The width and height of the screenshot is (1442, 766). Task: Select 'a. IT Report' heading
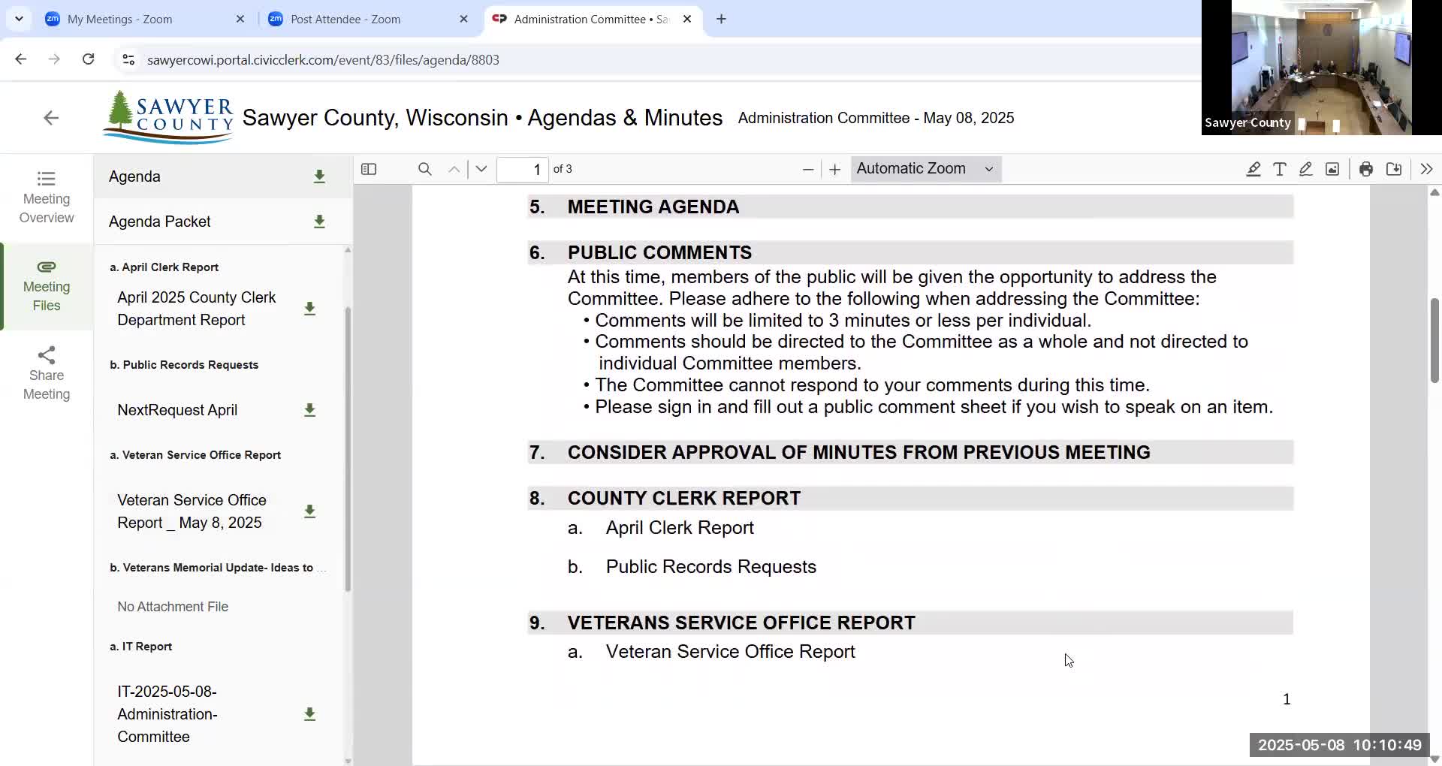tap(140, 647)
